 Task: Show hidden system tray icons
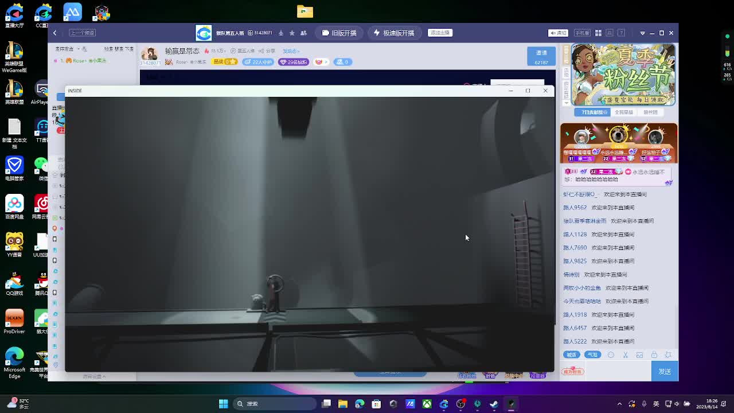(x=619, y=404)
